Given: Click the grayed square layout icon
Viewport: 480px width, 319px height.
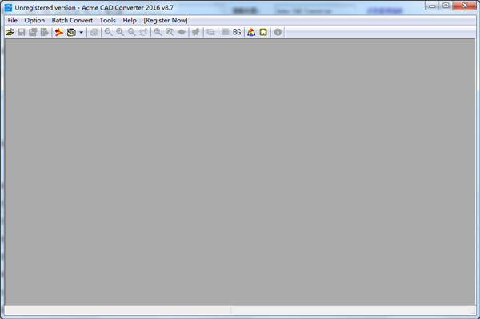Looking at the screenshot, I should point(226,32).
